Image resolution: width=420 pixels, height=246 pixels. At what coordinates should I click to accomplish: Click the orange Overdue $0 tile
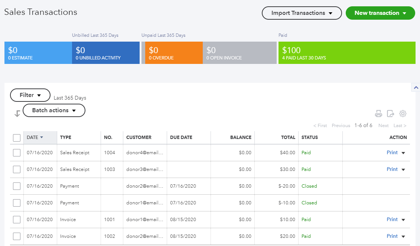click(173, 53)
